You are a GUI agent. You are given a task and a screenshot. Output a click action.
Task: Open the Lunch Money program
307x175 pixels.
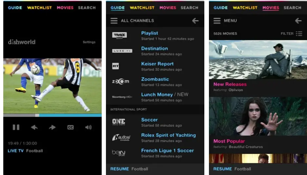tap(157, 95)
